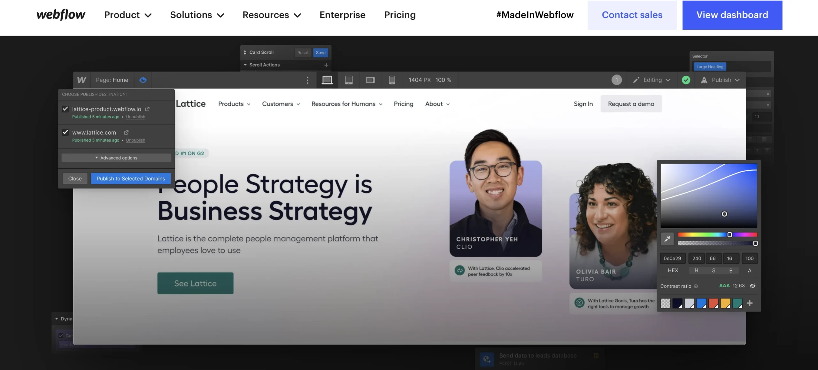Expand the Solutions dropdown in top nav
Image resolution: width=818 pixels, height=370 pixels.
pos(197,15)
